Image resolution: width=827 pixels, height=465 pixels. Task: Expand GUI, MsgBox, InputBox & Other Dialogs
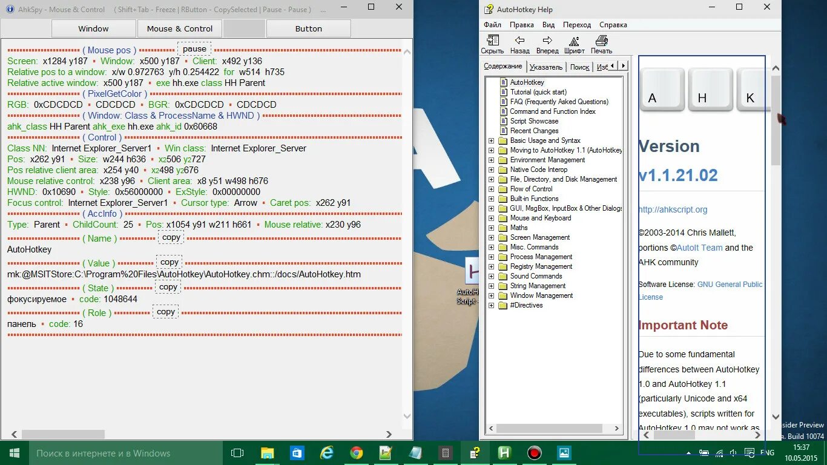491,208
